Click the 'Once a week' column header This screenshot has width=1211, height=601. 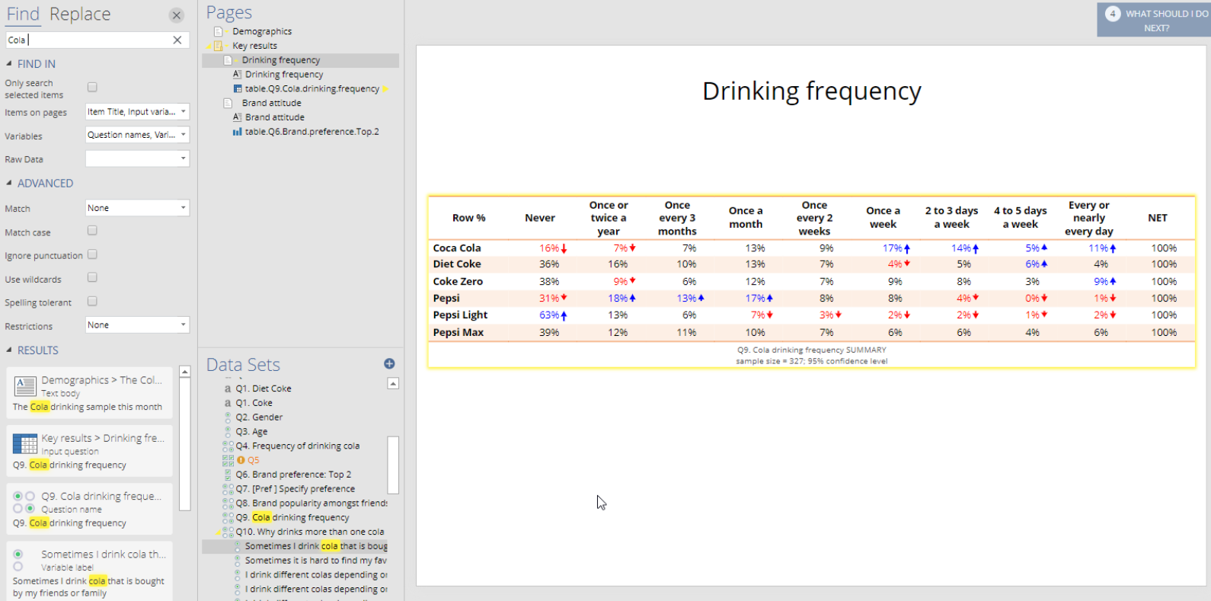click(883, 218)
